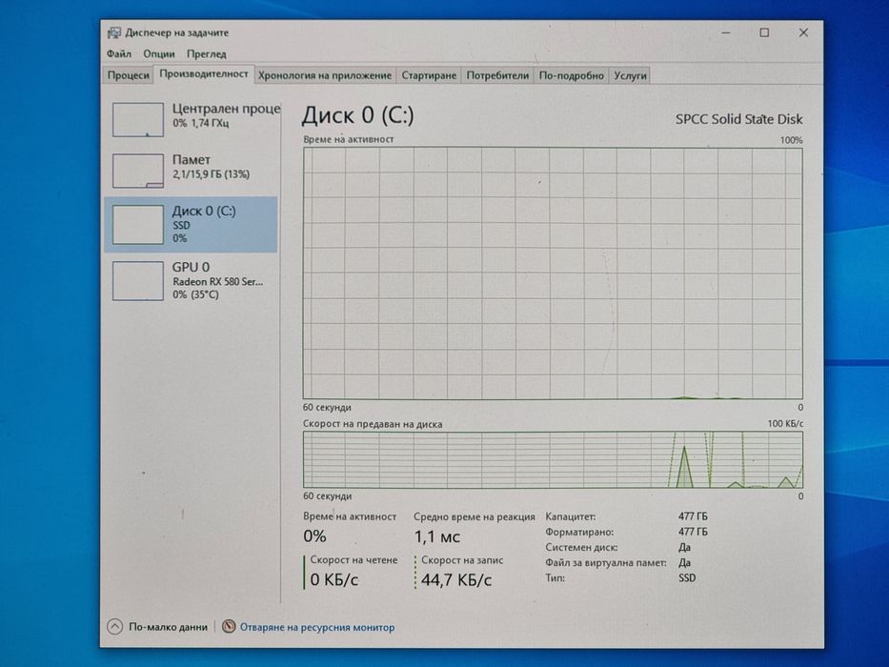Open the Опции menu
889x667 pixels.
159,54
